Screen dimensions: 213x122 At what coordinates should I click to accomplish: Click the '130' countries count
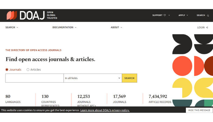tap(45, 96)
